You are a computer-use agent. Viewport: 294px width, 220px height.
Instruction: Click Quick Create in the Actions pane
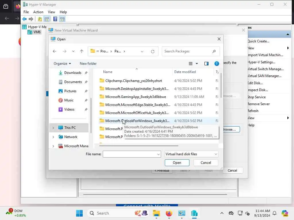pyautogui.click(x=258, y=41)
